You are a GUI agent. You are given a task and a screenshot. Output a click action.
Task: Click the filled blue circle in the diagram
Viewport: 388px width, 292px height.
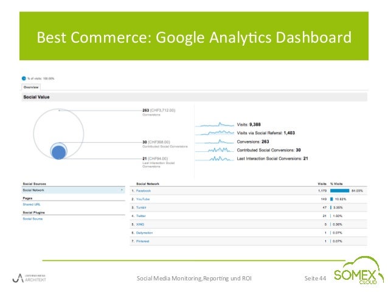[x=58, y=152]
